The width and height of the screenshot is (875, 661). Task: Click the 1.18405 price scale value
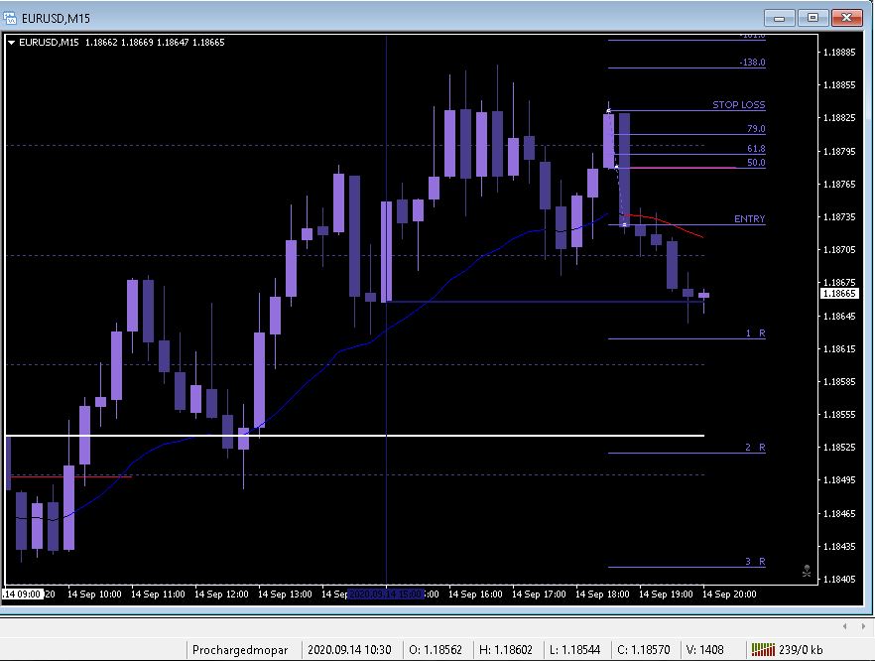click(839, 580)
